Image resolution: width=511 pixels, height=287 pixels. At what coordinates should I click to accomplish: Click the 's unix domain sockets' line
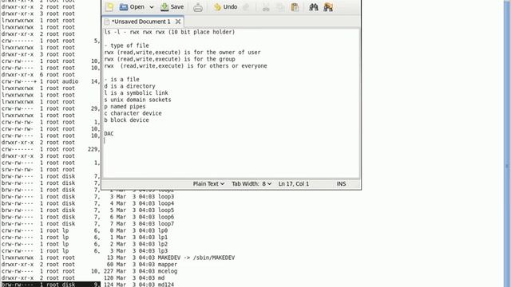[137, 100]
